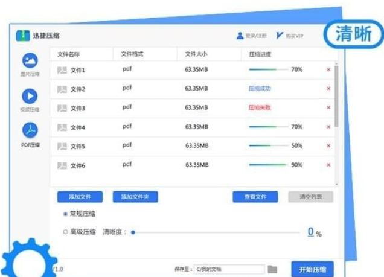Image resolution: width=384 pixels, height=277 pixels.
Task: Click the save path input field
Action: (x=229, y=269)
